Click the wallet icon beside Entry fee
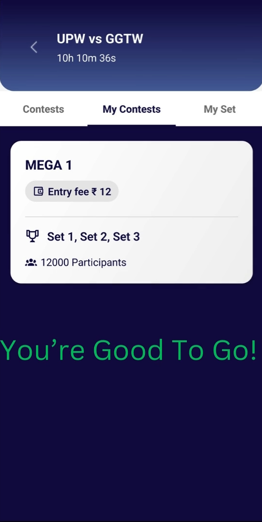Viewport: 262px width, 522px height. tap(39, 191)
